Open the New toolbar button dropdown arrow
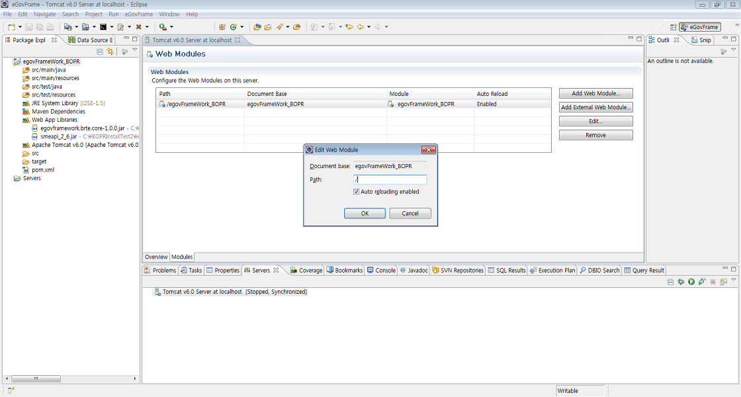 point(20,27)
